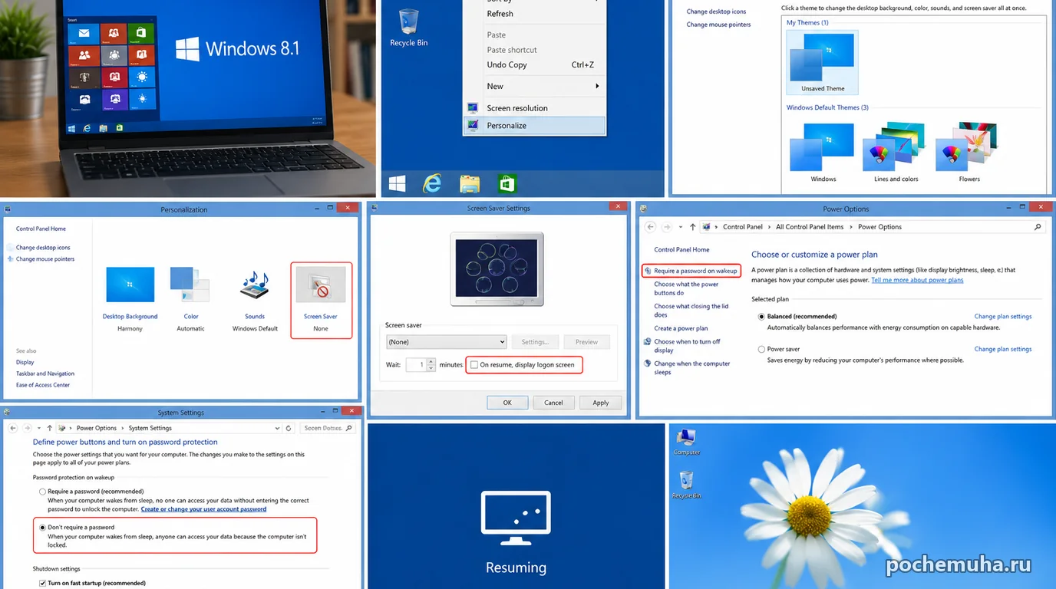Open File Explorer from the taskbar

[470, 183]
